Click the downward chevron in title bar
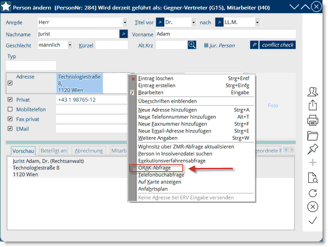 (294, 7)
